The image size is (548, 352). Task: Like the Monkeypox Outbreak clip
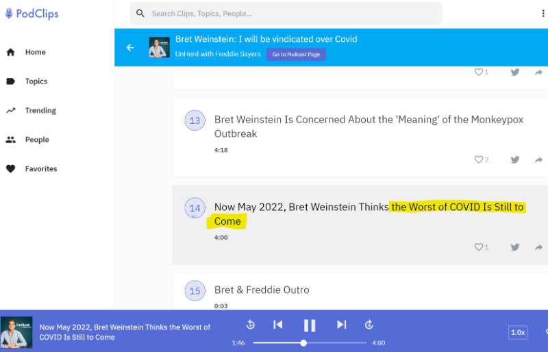pyautogui.click(x=478, y=160)
